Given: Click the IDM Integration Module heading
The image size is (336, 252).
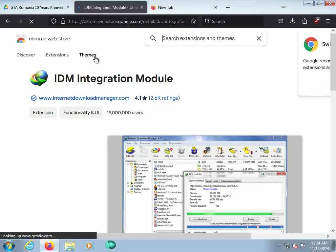Looking at the screenshot, I should coord(114,78).
